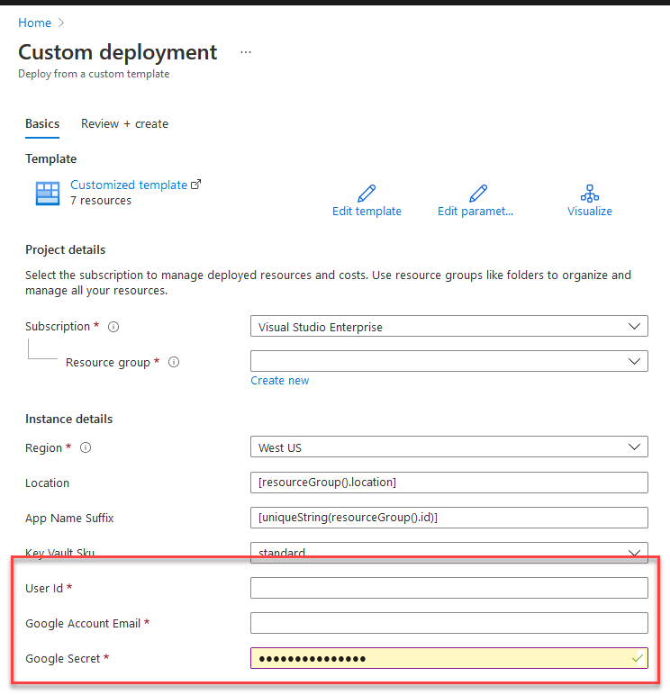Click the Create new resource group link
The width and height of the screenshot is (670, 695).
[x=279, y=381]
